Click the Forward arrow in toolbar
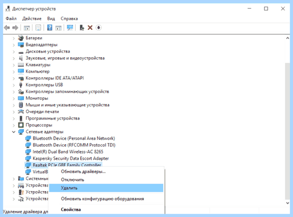The width and height of the screenshot is (293, 217). tap(15, 28)
